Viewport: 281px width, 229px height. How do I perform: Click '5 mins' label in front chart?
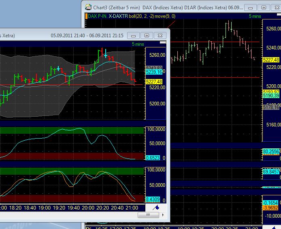(138, 44)
